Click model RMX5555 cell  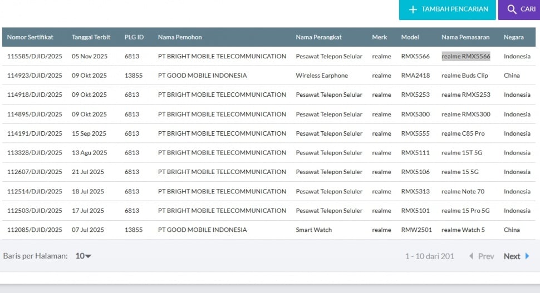tap(415, 133)
